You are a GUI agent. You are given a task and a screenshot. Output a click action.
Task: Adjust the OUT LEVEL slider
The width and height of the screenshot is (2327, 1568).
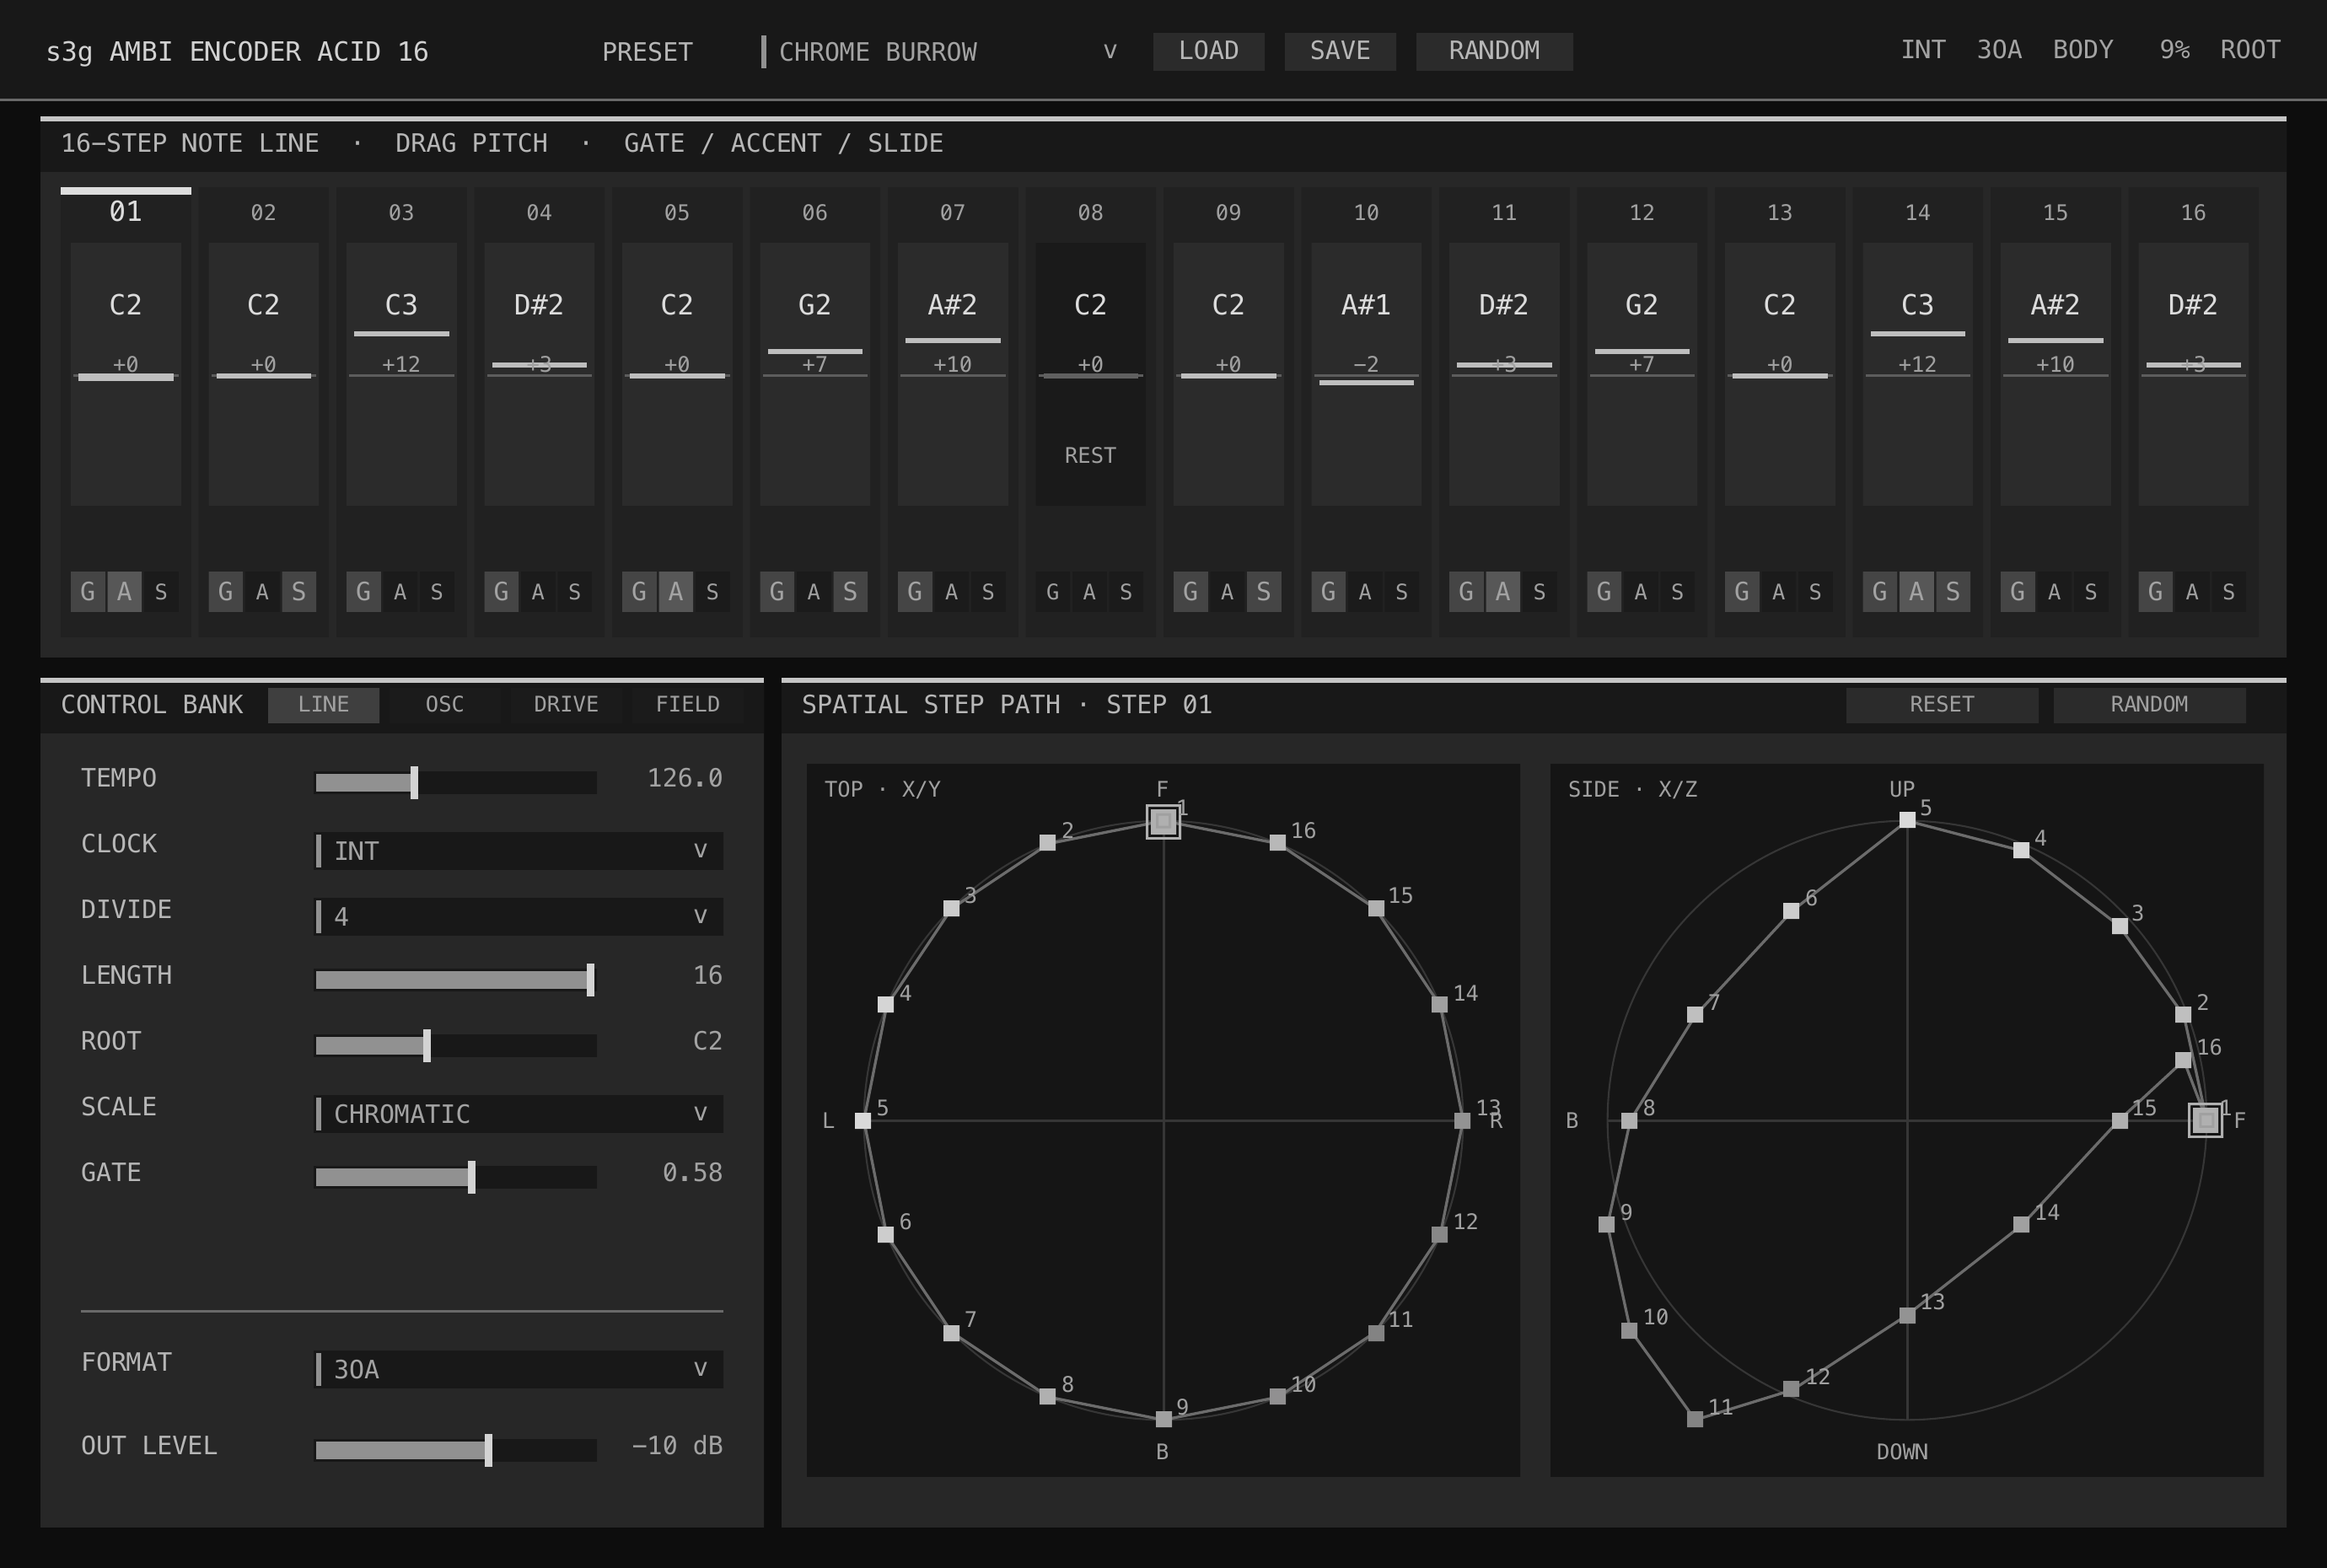coord(456,1450)
